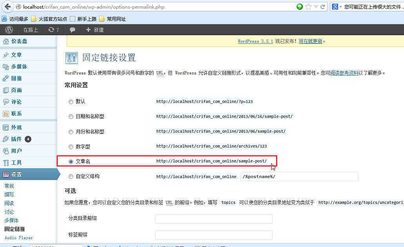Open the address bar history dropdown arrow
The image size is (404, 247).
316,7
